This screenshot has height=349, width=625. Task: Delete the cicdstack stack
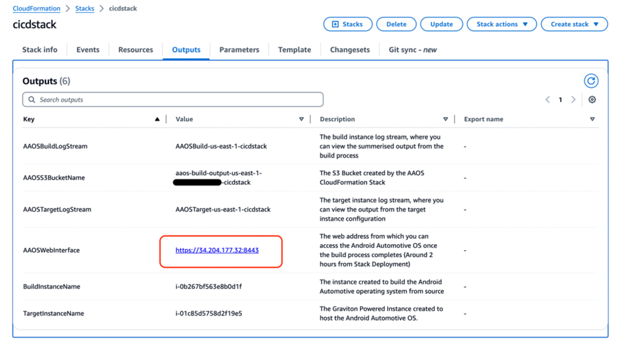click(x=396, y=25)
